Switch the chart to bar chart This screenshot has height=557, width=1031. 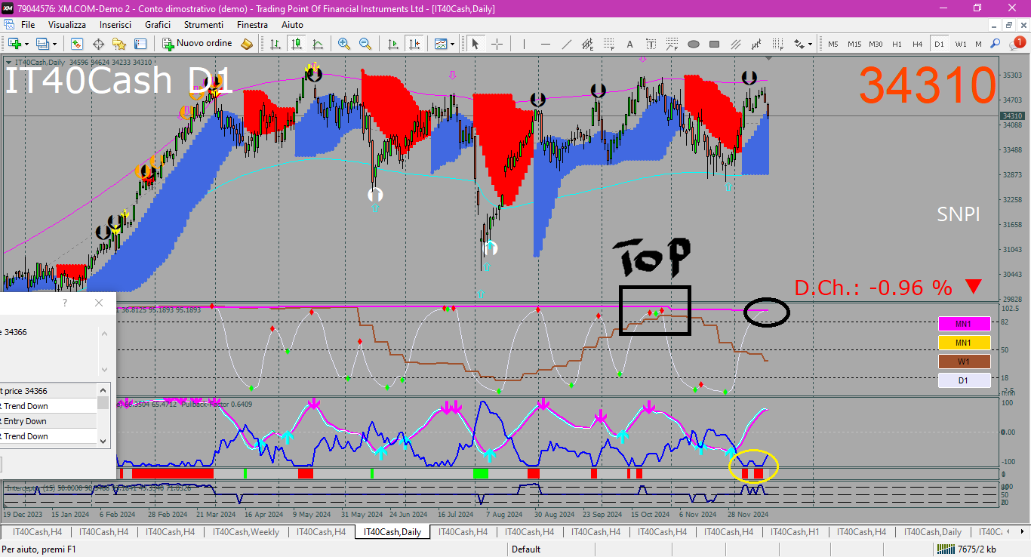point(275,44)
